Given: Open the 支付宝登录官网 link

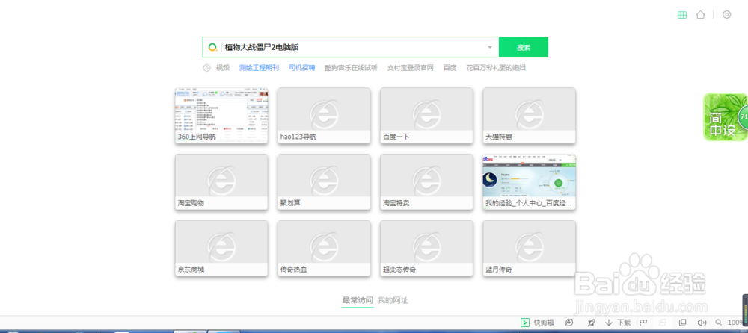Looking at the screenshot, I should (410, 68).
